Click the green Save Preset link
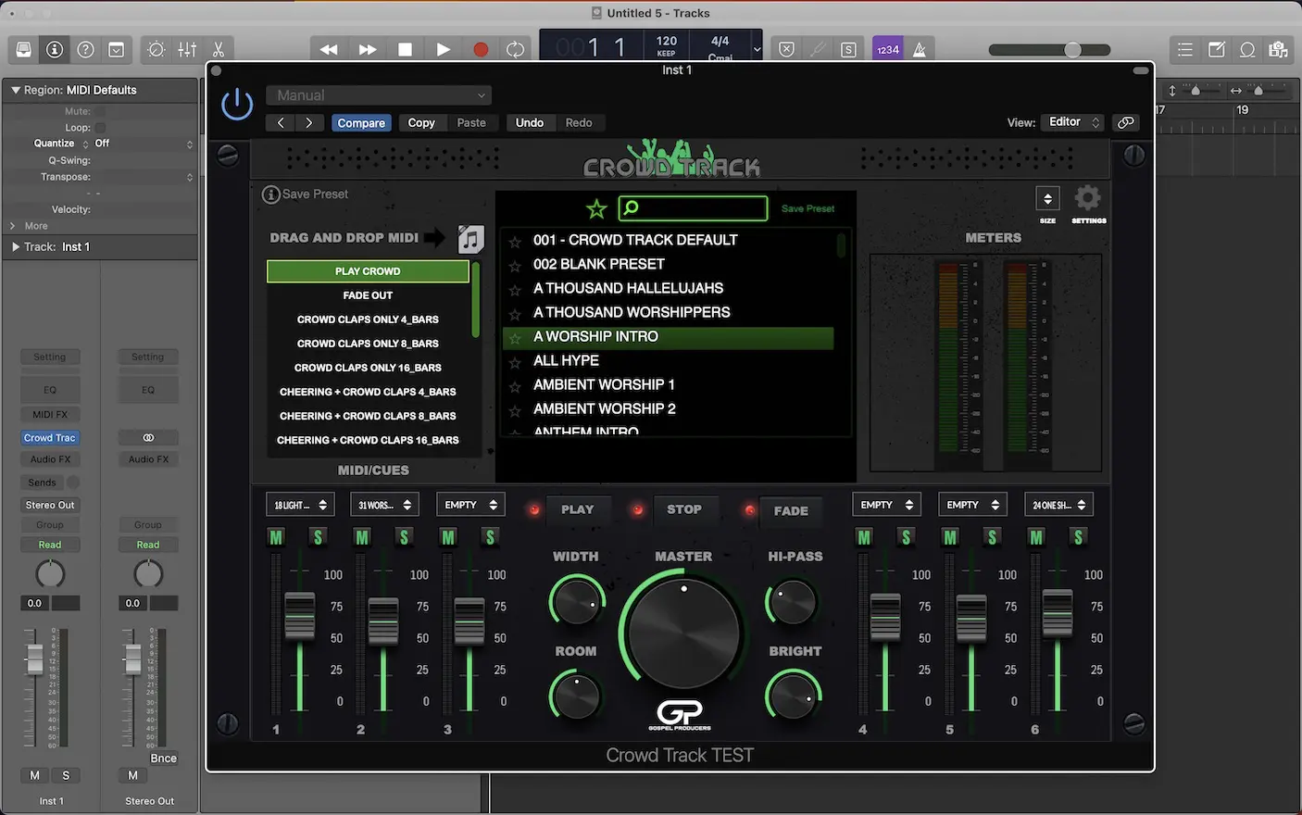Screen dimensions: 1302x815 click(807, 208)
